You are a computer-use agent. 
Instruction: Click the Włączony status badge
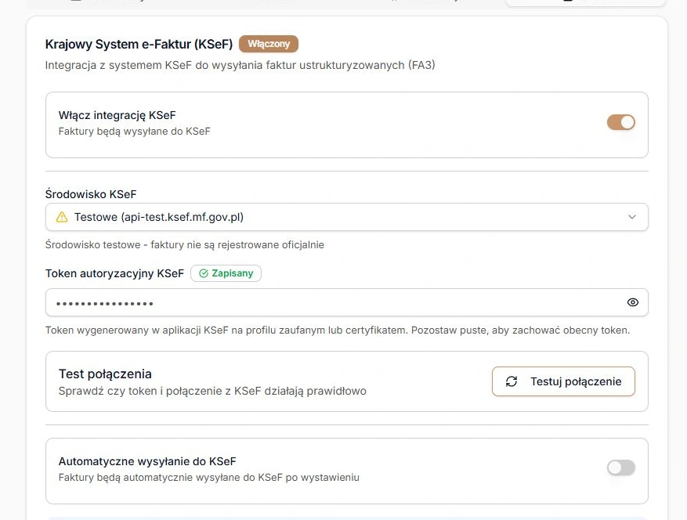[269, 44]
